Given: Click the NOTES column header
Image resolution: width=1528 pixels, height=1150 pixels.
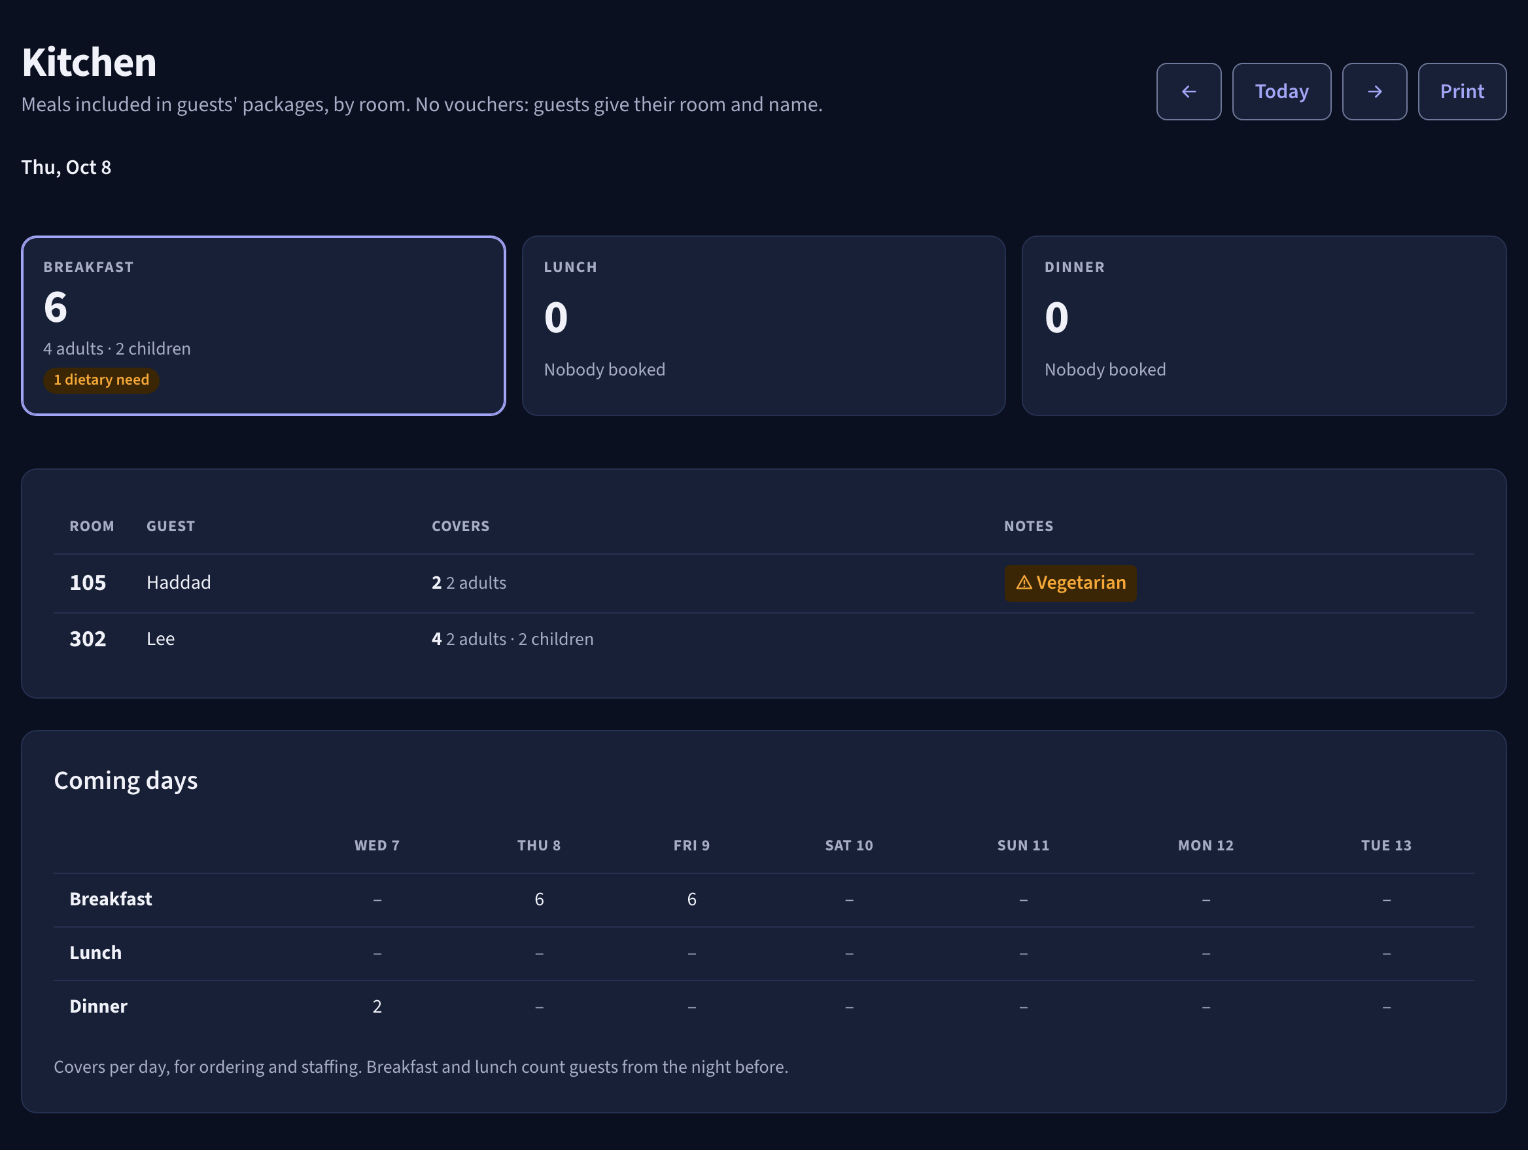Looking at the screenshot, I should [1028, 527].
